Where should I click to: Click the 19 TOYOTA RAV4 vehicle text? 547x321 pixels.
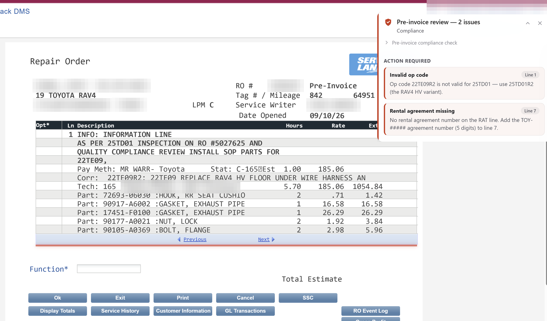66,95
